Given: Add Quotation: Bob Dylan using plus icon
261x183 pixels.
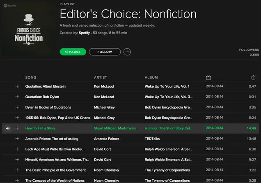Looking at the screenshot, I should click(17, 97).
